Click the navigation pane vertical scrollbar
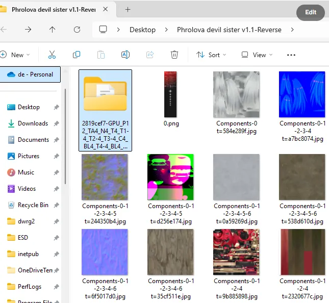Screen dimensions: 329x303 tap(65, 138)
